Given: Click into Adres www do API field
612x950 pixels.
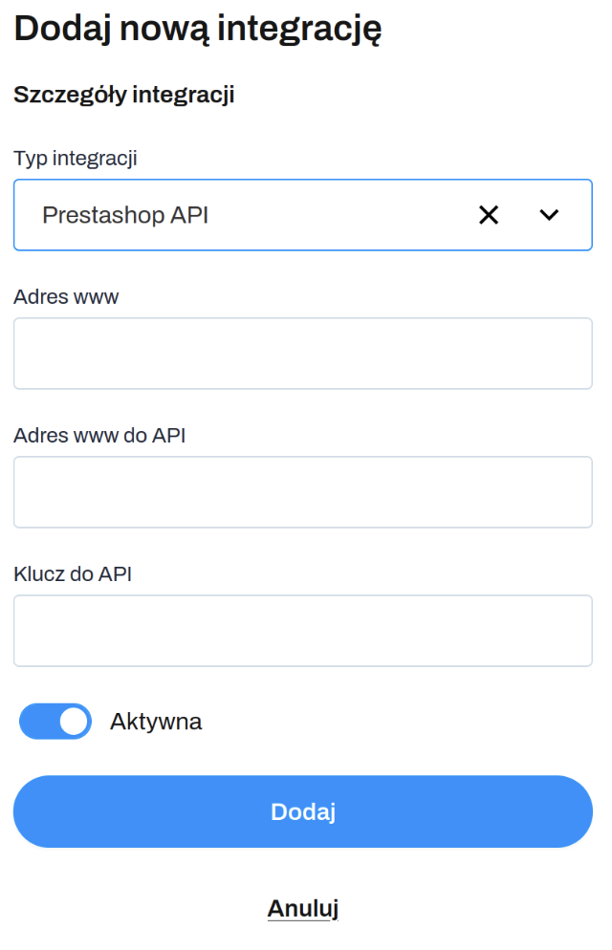Looking at the screenshot, I should [x=302, y=492].
